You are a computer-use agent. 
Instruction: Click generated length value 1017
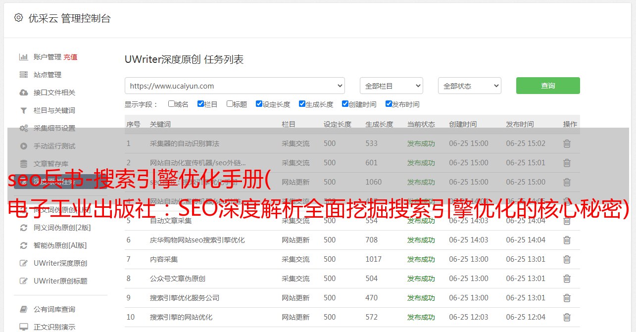374,259
